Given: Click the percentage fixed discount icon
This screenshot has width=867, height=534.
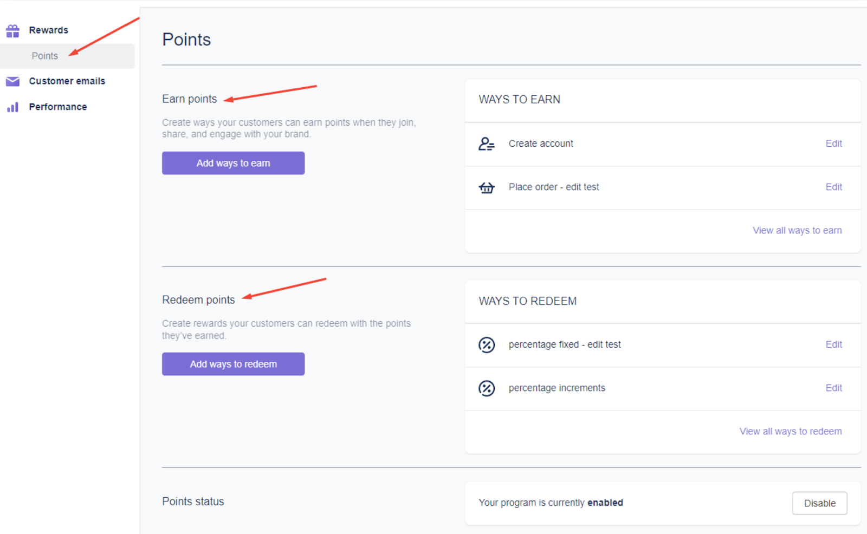Looking at the screenshot, I should (487, 345).
